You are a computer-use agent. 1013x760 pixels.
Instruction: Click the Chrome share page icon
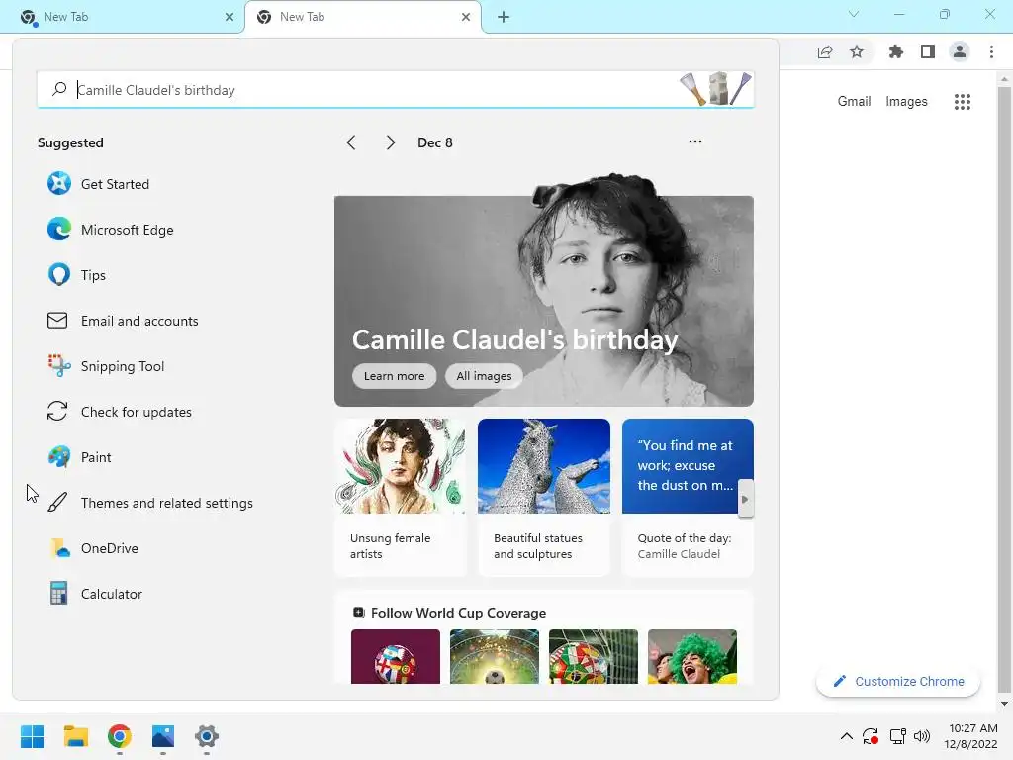[x=825, y=52]
